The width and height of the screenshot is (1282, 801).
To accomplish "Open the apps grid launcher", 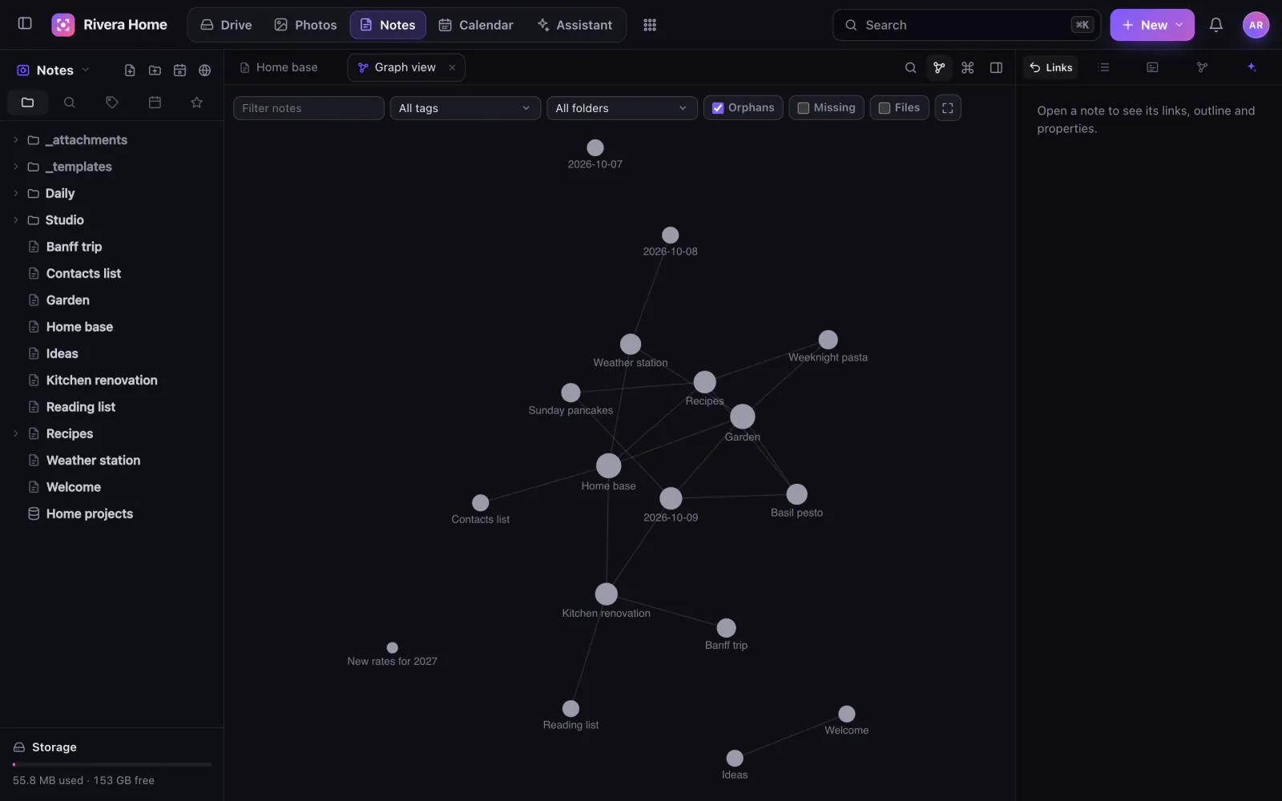I will tap(650, 26).
